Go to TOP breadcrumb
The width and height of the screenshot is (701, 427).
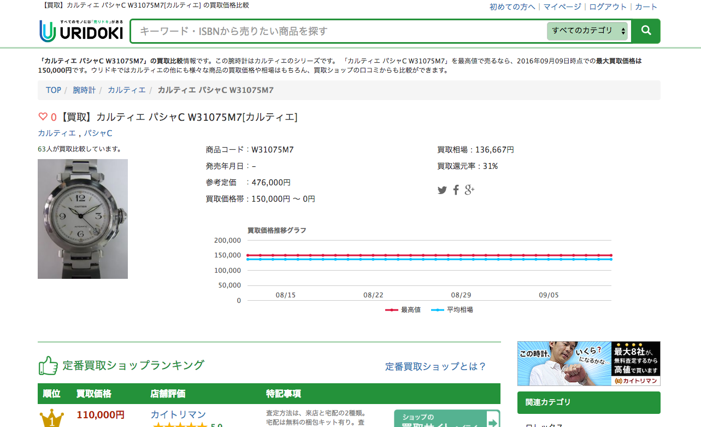[54, 90]
